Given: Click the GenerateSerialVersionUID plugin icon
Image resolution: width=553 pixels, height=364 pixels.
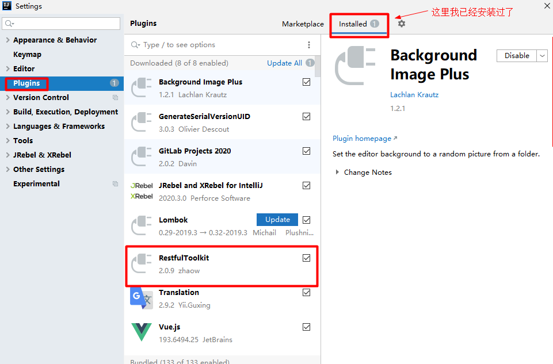Looking at the screenshot, I should click(142, 122).
